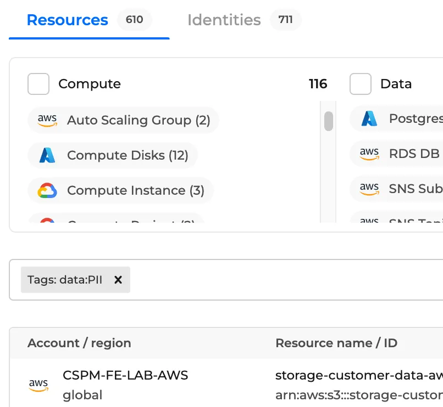
Task: Sort by the Account / region column header
Action: coord(79,343)
